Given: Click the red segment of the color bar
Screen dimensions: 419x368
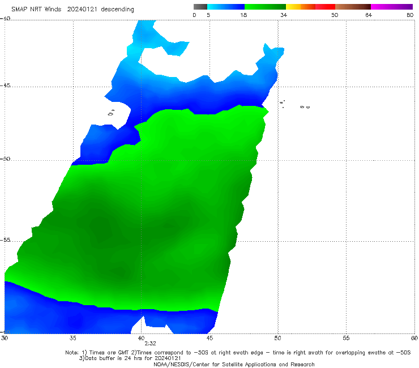Looking at the screenshot, I should (x=325, y=7).
